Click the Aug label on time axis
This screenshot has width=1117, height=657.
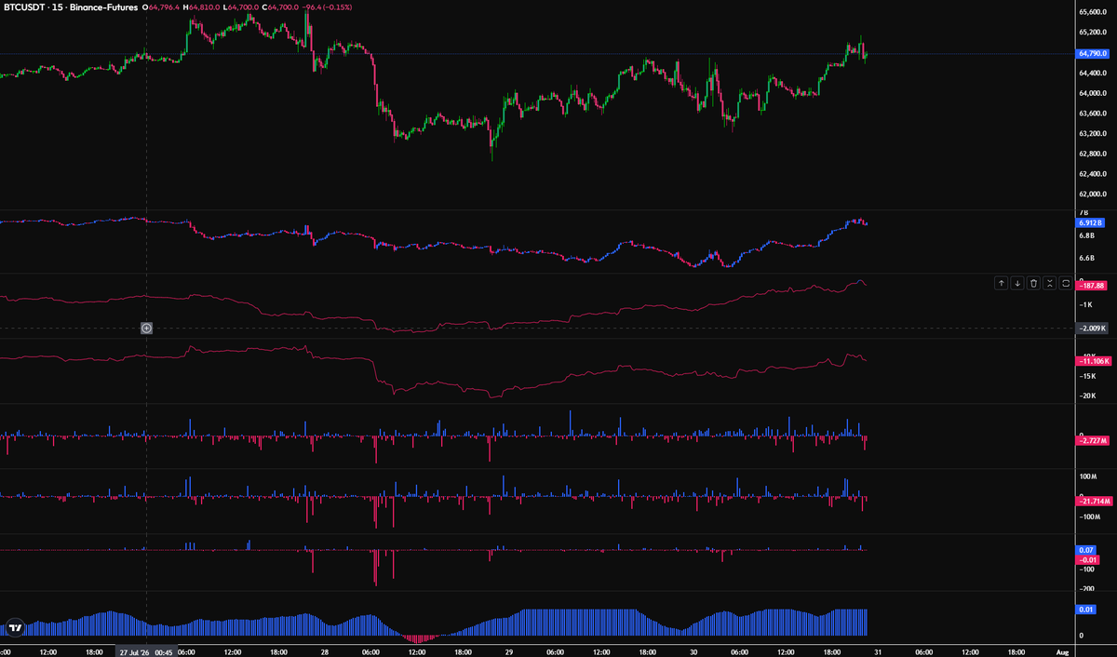click(1064, 651)
